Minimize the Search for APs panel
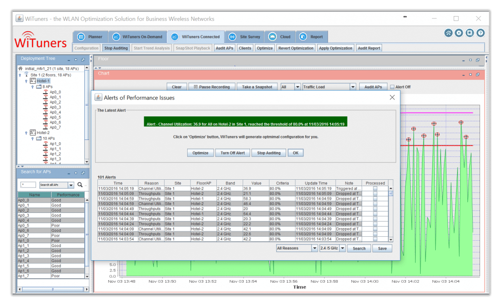 tap(69, 173)
